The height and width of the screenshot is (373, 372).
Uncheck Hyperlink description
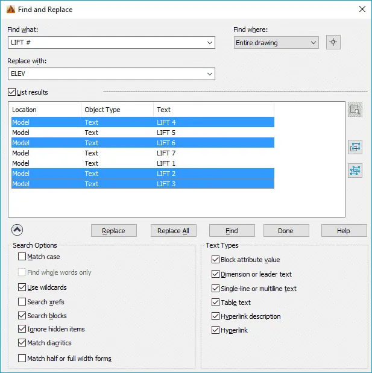click(x=215, y=316)
